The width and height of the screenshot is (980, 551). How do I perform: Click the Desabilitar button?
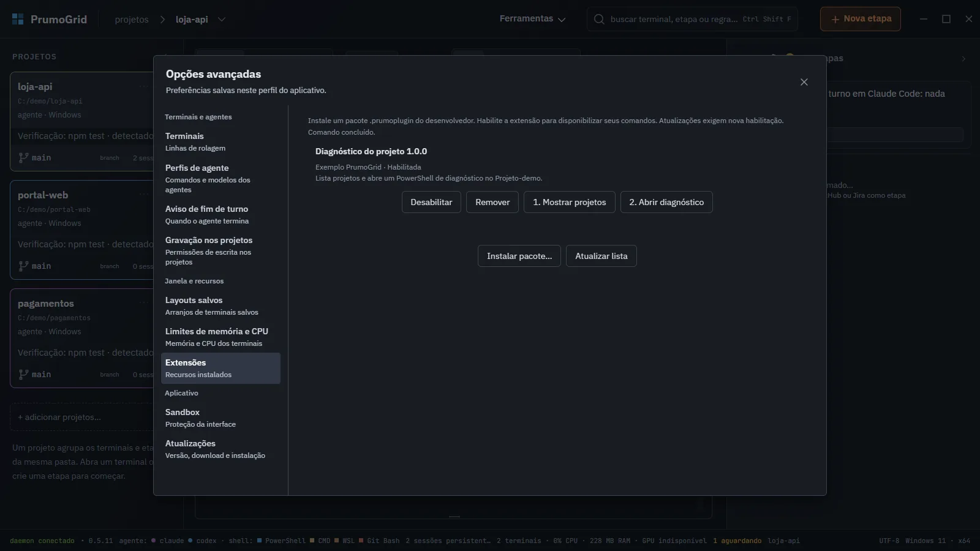[x=431, y=202]
